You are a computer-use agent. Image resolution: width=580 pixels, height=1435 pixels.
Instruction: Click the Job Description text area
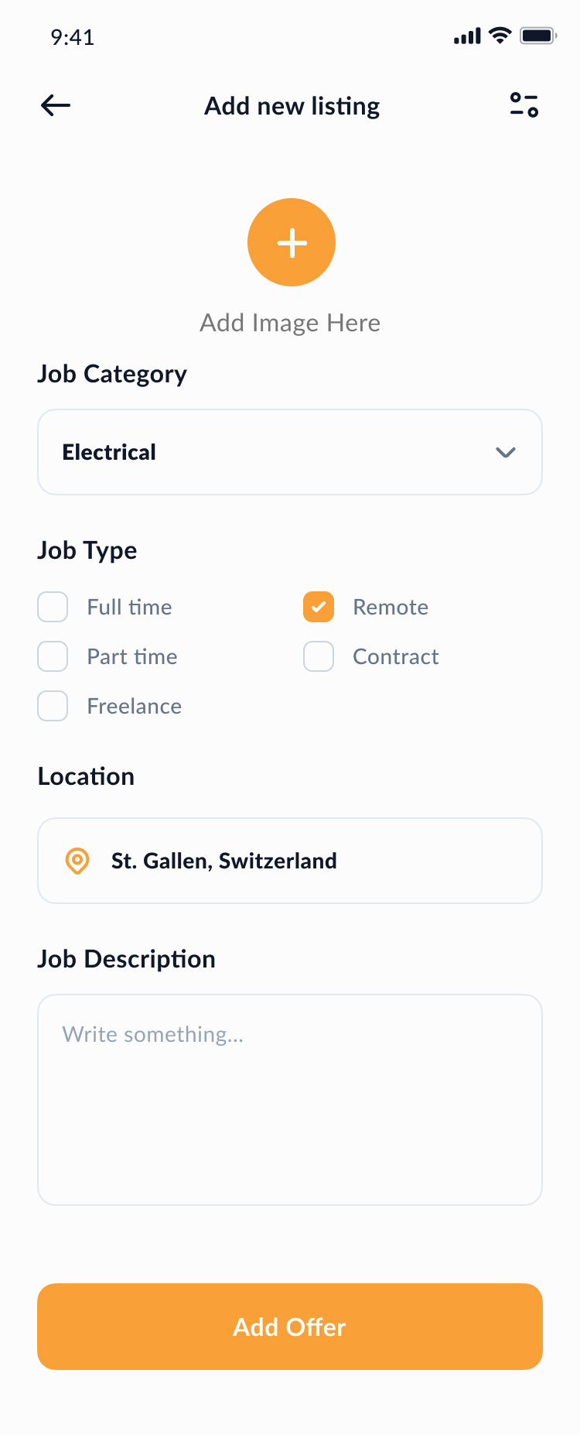click(x=290, y=1099)
